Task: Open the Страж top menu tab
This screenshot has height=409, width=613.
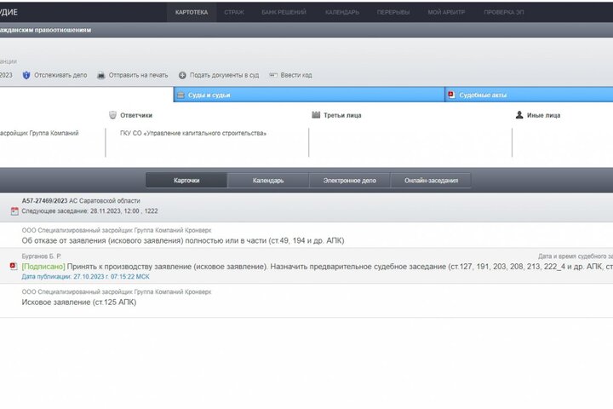Action: coord(234,12)
